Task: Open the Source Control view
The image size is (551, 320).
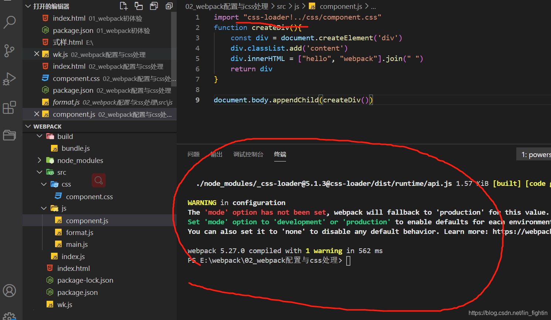Action: click(x=9, y=51)
